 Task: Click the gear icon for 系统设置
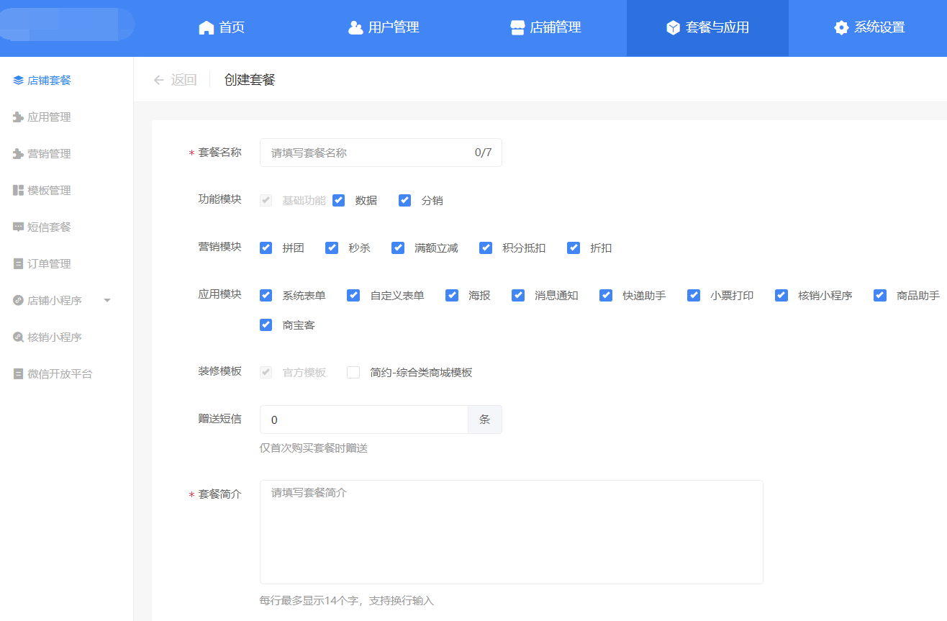coord(841,28)
